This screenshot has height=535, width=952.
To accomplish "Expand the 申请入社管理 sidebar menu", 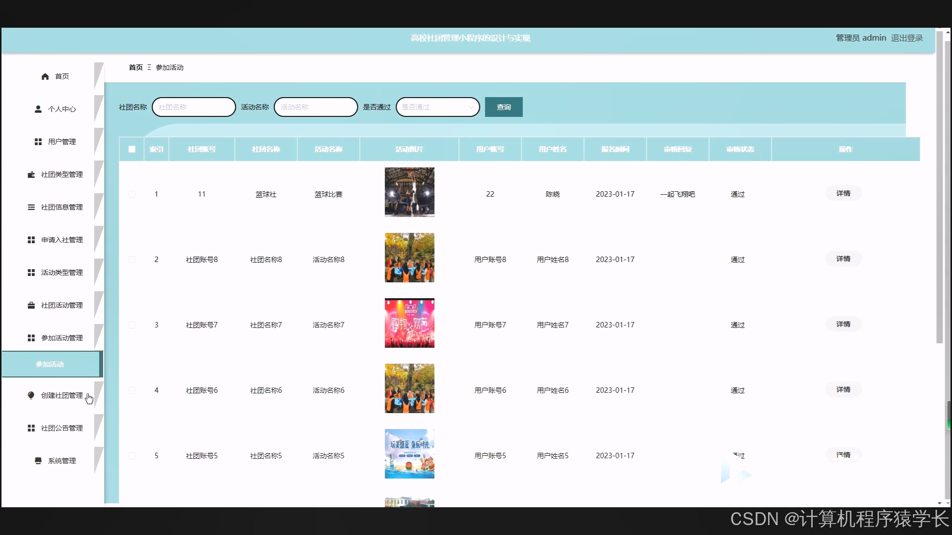I will (x=52, y=240).
